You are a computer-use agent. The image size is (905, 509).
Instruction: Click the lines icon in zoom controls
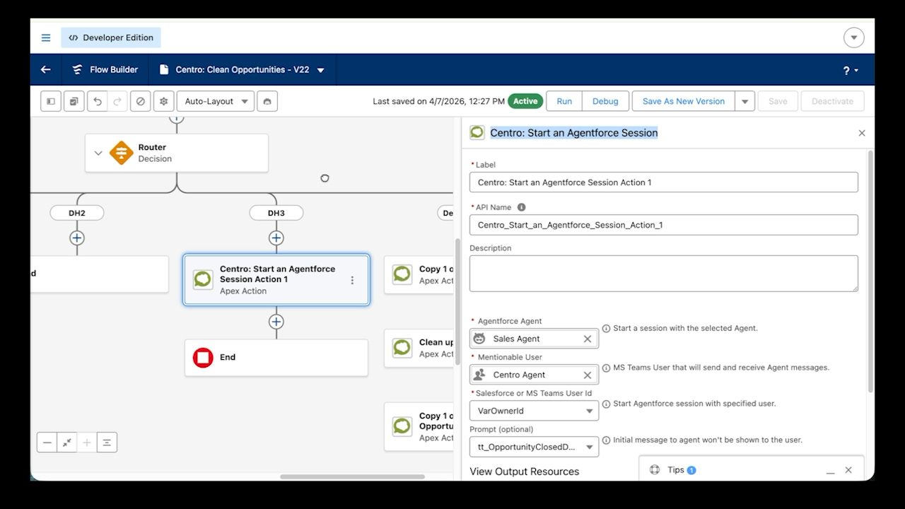tap(107, 443)
